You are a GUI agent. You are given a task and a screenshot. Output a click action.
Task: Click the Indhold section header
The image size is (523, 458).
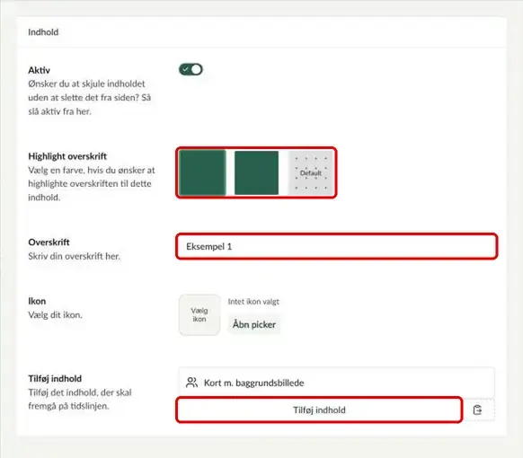(x=43, y=32)
